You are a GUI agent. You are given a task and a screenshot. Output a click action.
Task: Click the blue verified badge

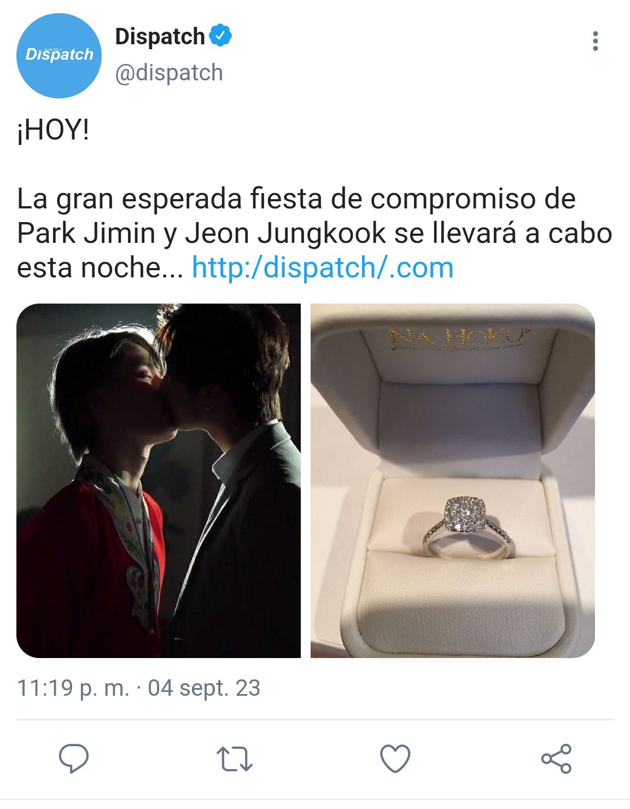(221, 36)
